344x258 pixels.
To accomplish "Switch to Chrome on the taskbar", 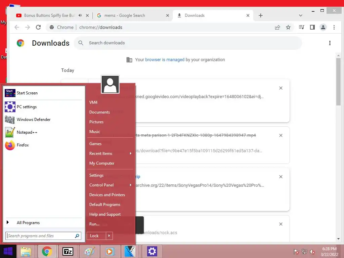I will 47,251.
